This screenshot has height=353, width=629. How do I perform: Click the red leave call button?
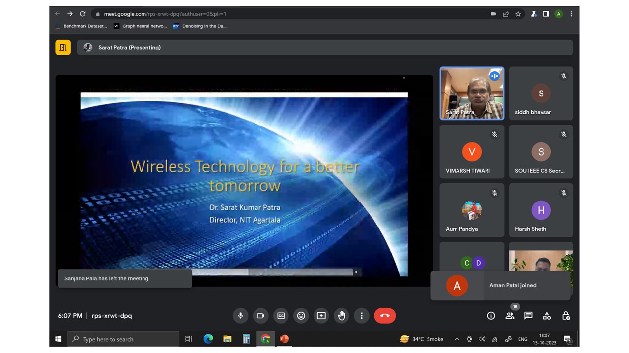pyautogui.click(x=385, y=316)
